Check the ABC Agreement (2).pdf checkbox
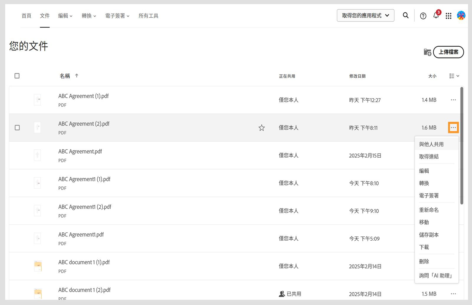This screenshot has height=305, width=472. [x=17, y=128]
